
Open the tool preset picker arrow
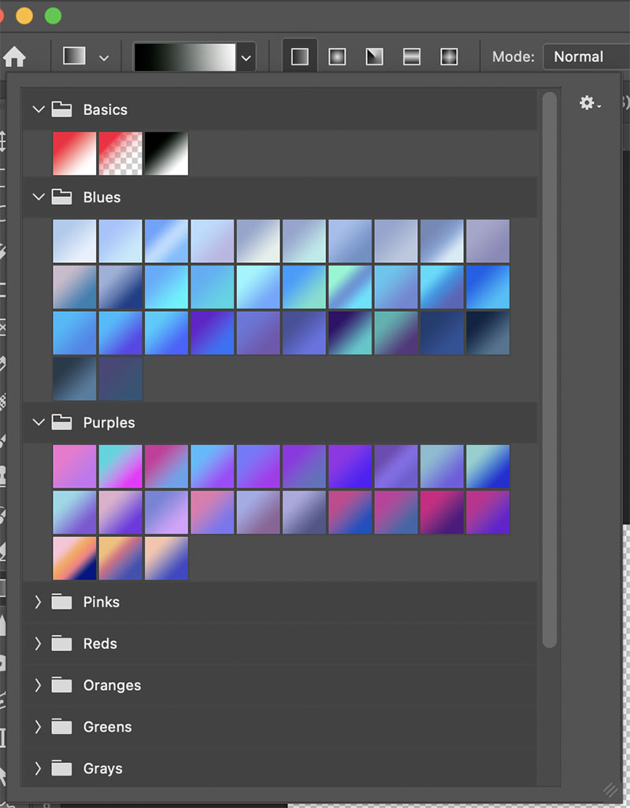104,57
